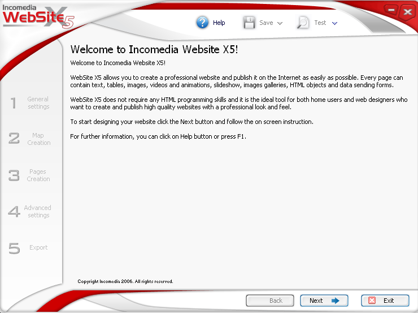418x313 pixels.
Task: Click the number 3 step icon
Action: point(14,175)
